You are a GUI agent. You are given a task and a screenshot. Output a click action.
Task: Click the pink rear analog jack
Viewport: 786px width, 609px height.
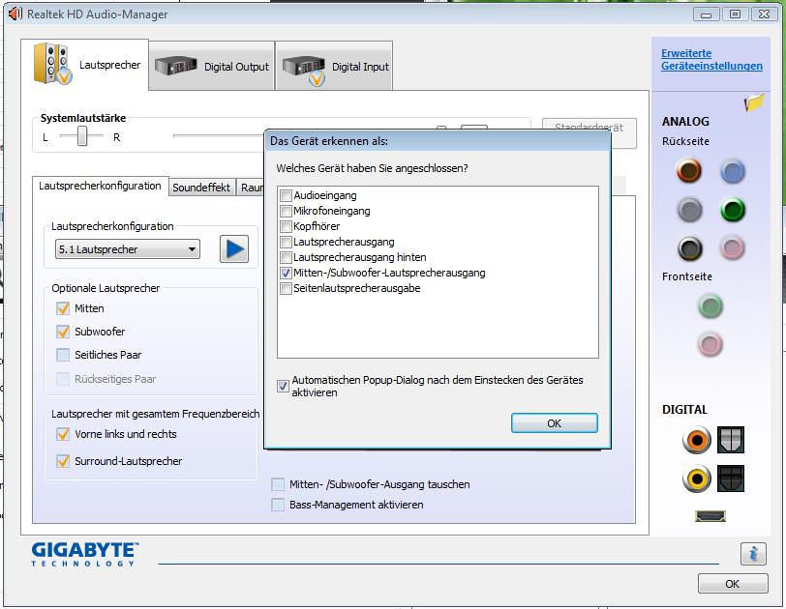(x=733, y=248)
